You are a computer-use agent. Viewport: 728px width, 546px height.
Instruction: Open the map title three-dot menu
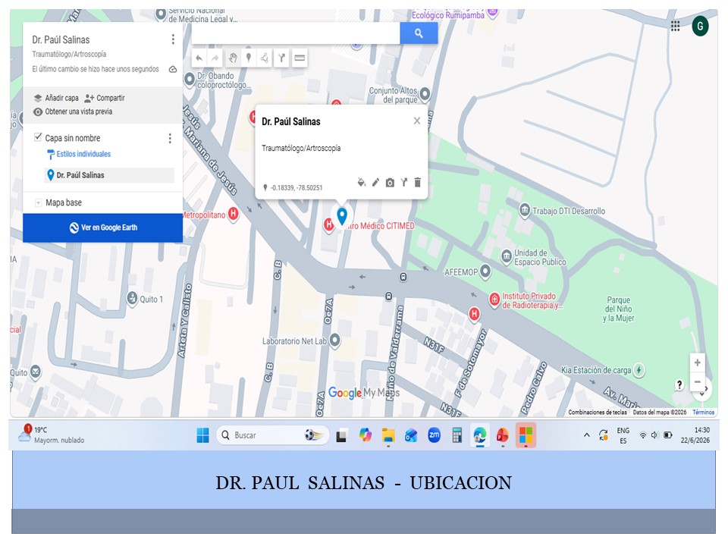pos(173,39)
